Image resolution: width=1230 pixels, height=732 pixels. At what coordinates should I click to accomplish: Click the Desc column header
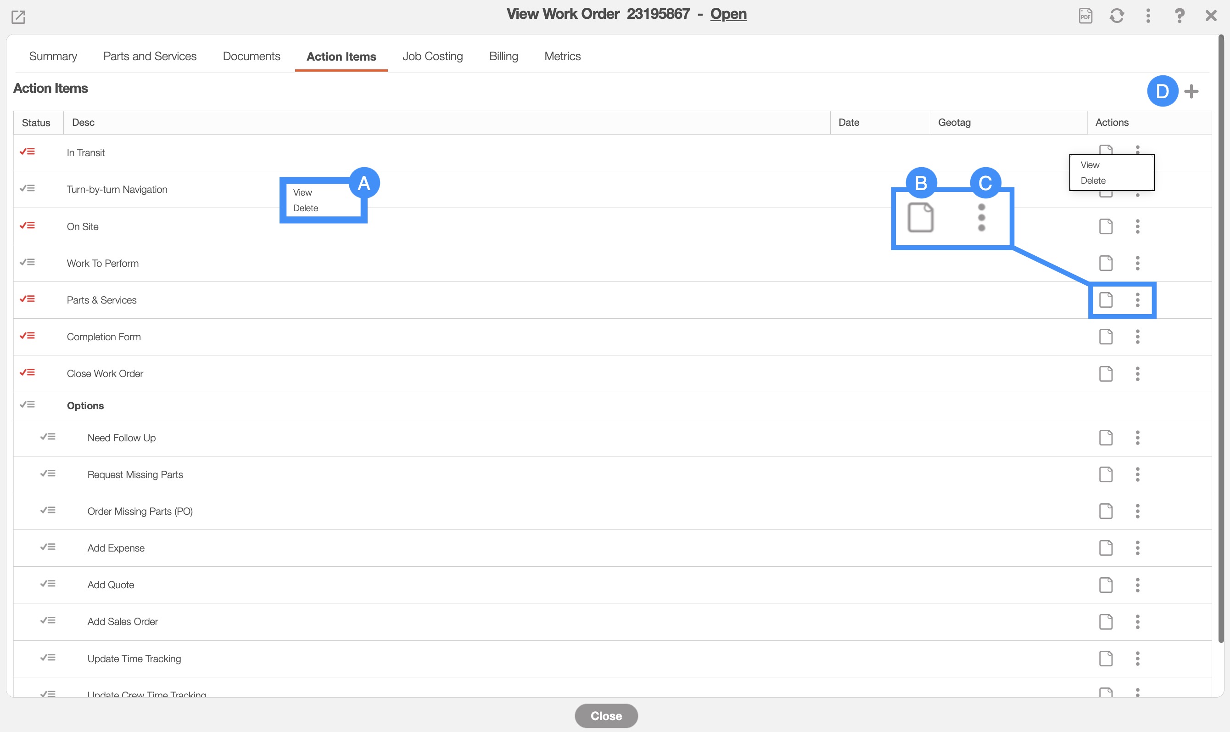tap(84, 122)
